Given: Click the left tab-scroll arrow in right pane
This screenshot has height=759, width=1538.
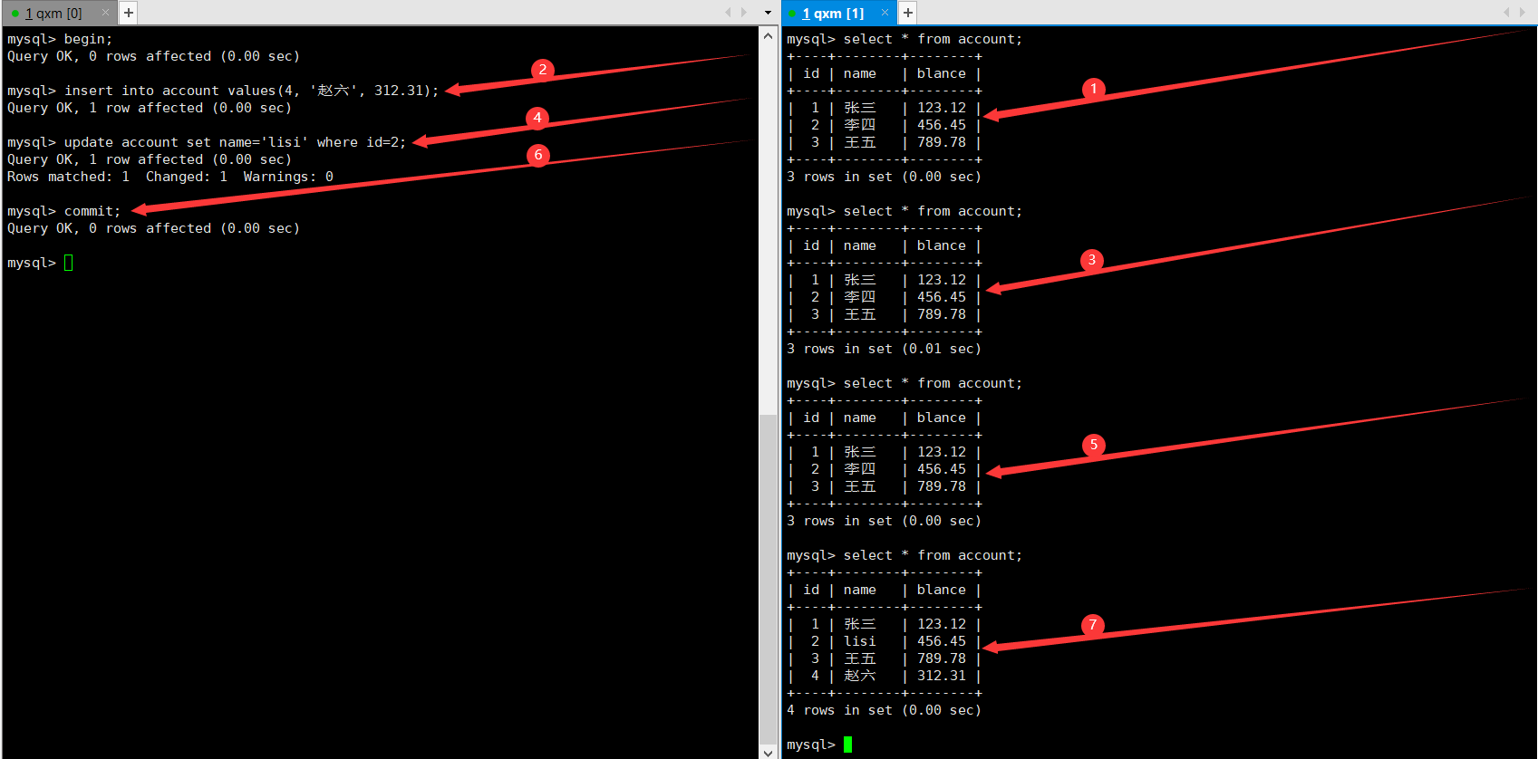Looking at the screenshot, I should click(x=1506, y=13).
